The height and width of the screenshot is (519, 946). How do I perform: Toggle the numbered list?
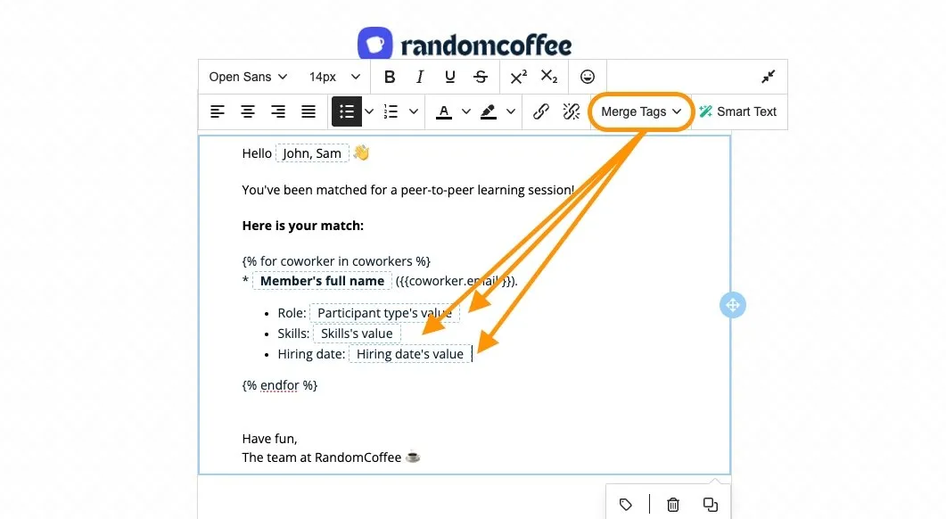[391, 111]
